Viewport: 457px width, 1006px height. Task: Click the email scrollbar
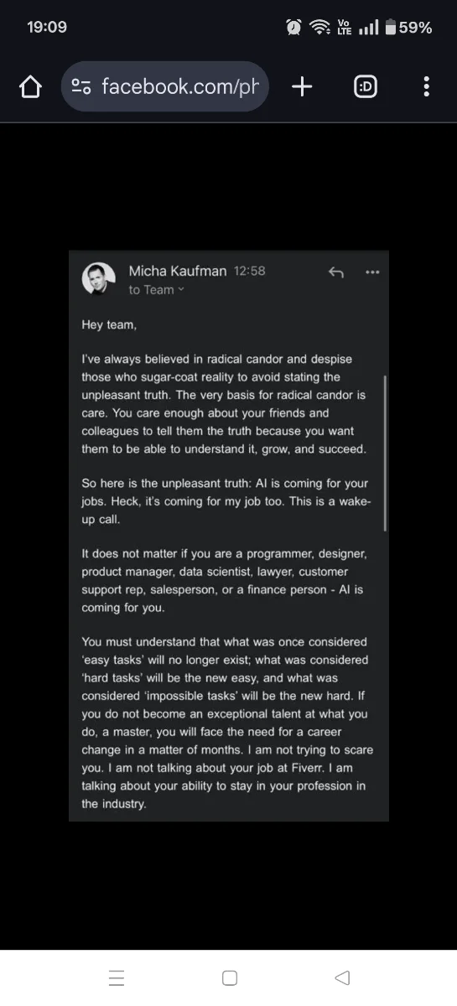pyautogui.click(x=385, y=453)
